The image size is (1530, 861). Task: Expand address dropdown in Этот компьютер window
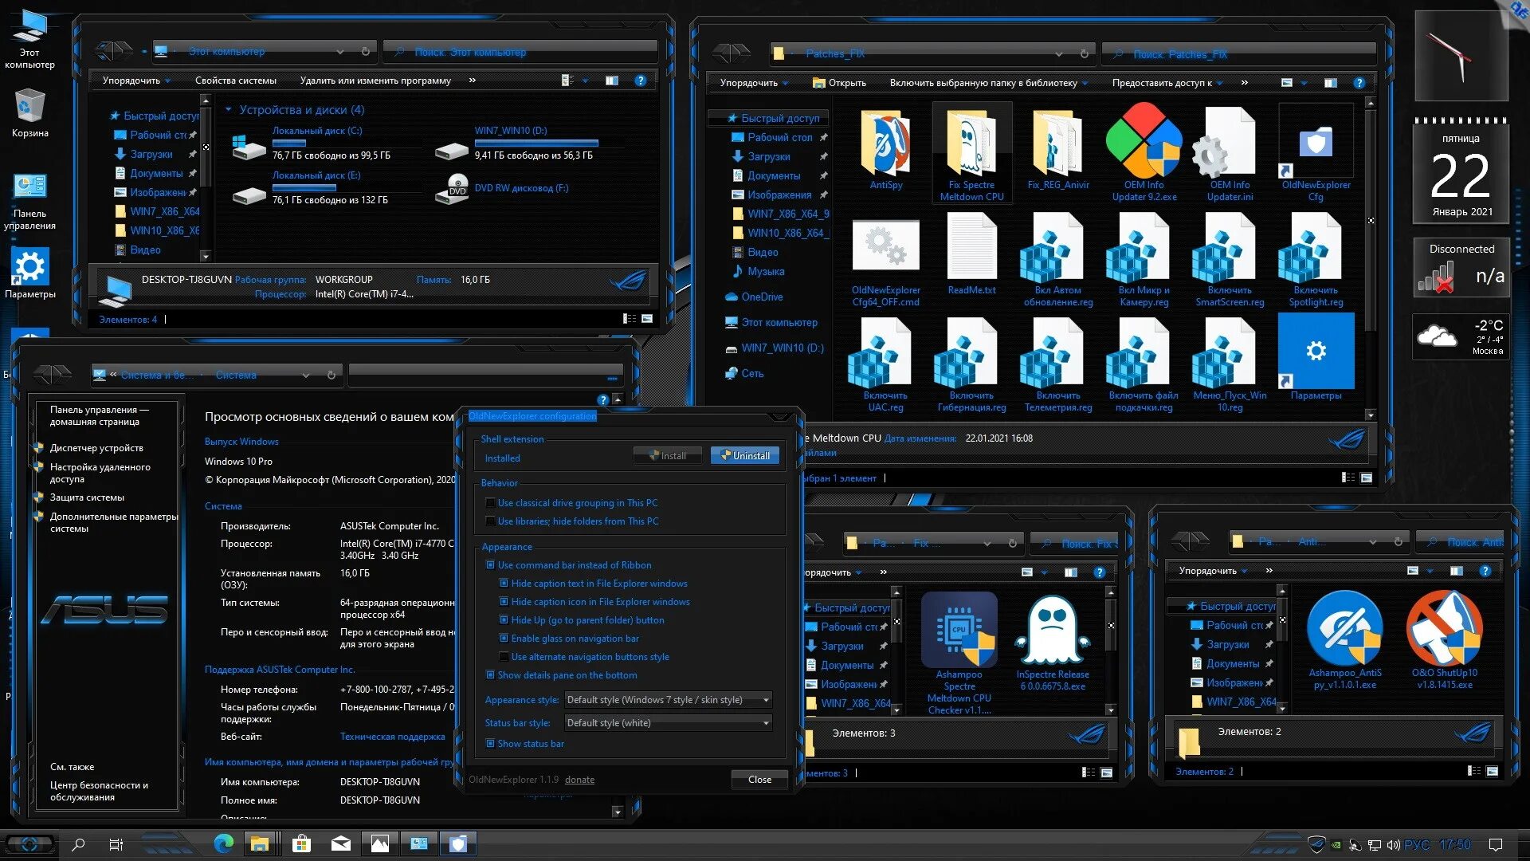click(x=340, y=52)
